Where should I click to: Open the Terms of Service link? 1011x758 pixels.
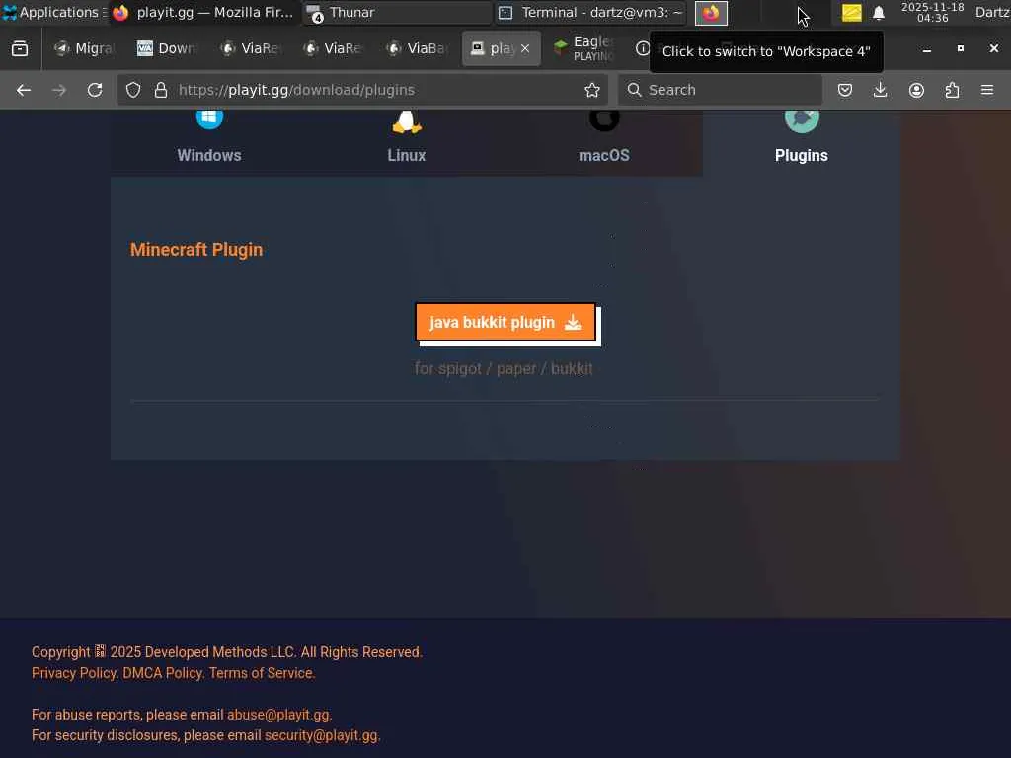[261, 673]
